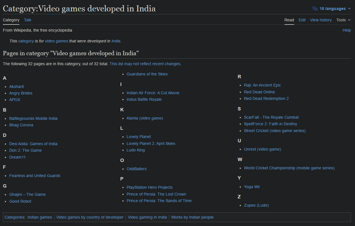This screenshot has width=355, height=226.
Task: Open the Angry Brides article
Action: 21,93
